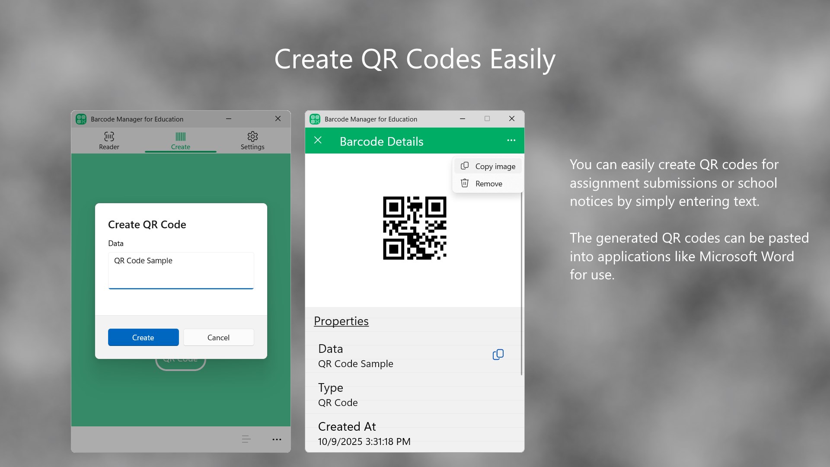Click the Properties section heading
The height and width of the screenshot is (467, 830).
341,321
